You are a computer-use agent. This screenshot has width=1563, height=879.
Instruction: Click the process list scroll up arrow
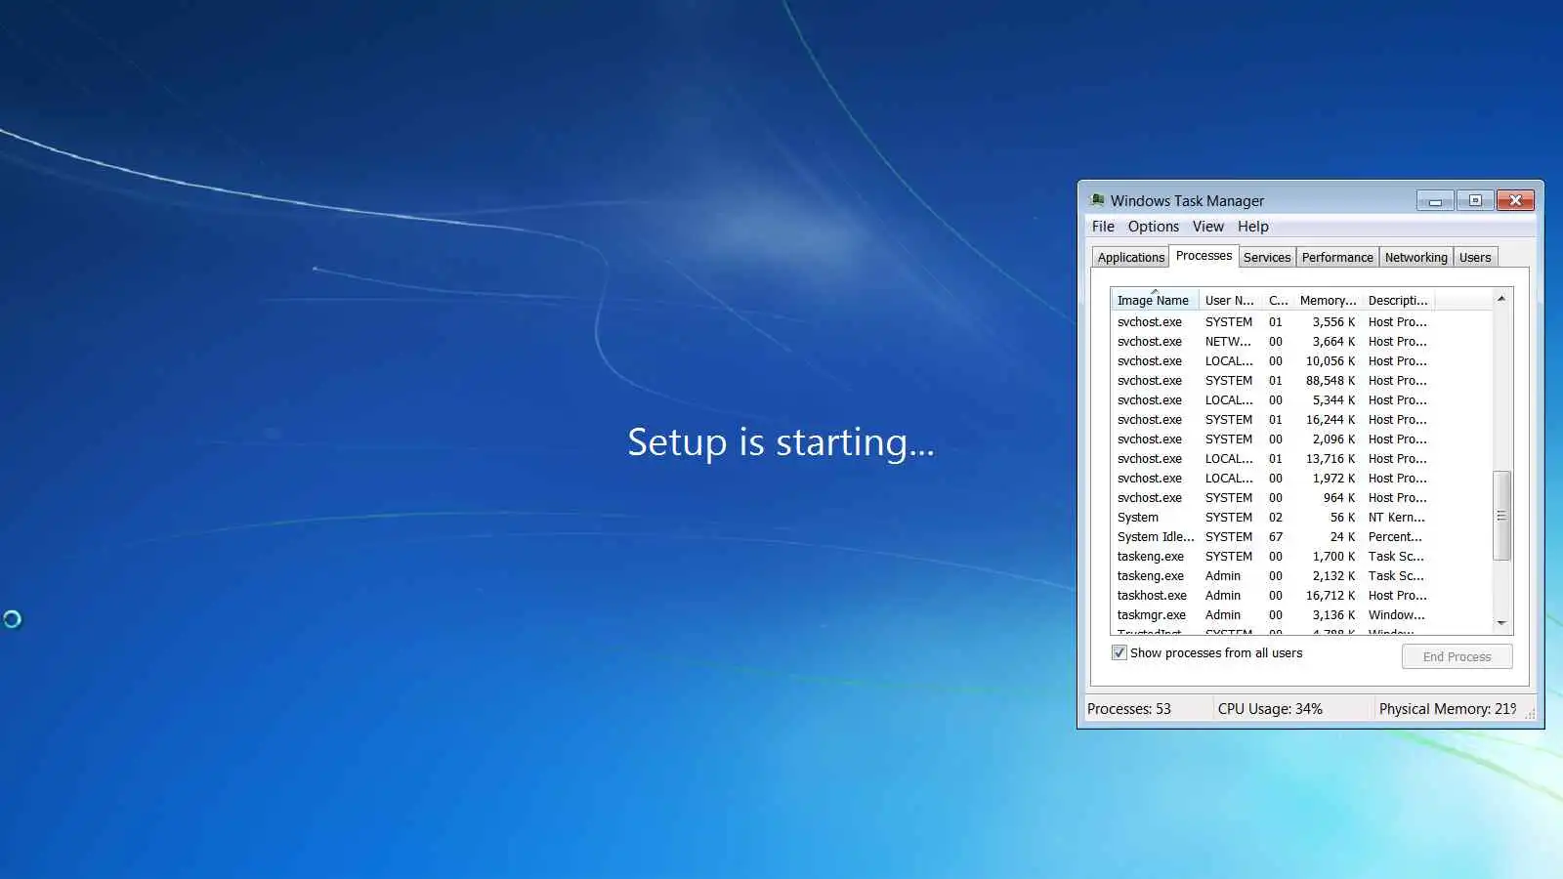(x=1501, y=299)
